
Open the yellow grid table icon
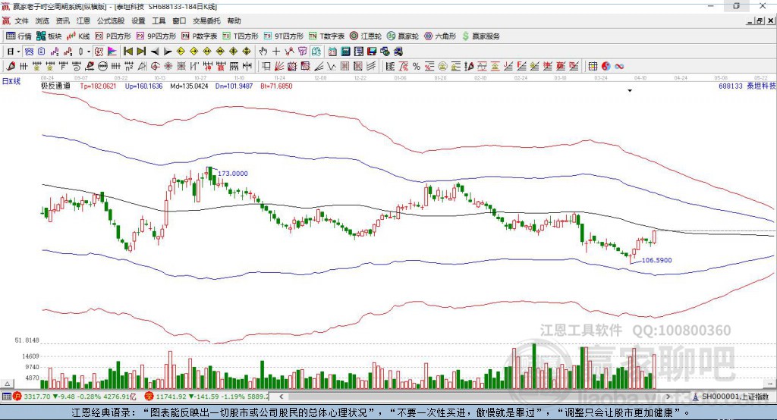click(593, 66)
